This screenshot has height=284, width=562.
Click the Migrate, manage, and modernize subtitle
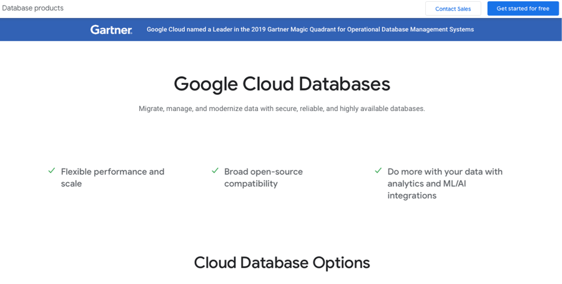[282, 109]
